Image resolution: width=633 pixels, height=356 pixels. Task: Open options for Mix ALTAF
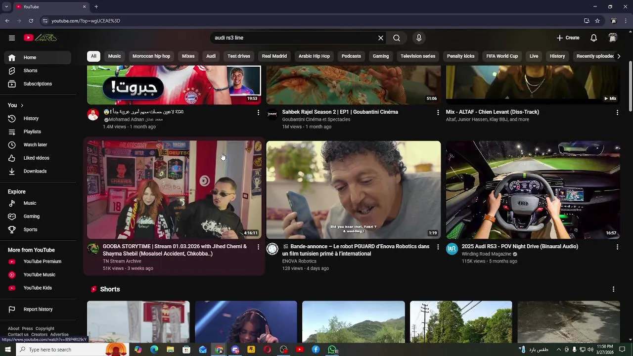617,113
